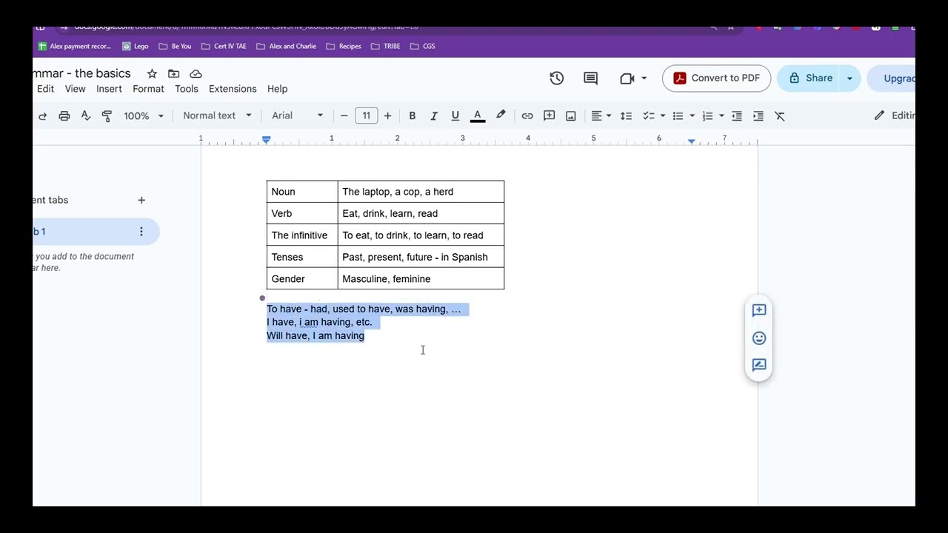The height and width of the screenshot is (533, 948).
Task: Insert a link
Action: 527,116
